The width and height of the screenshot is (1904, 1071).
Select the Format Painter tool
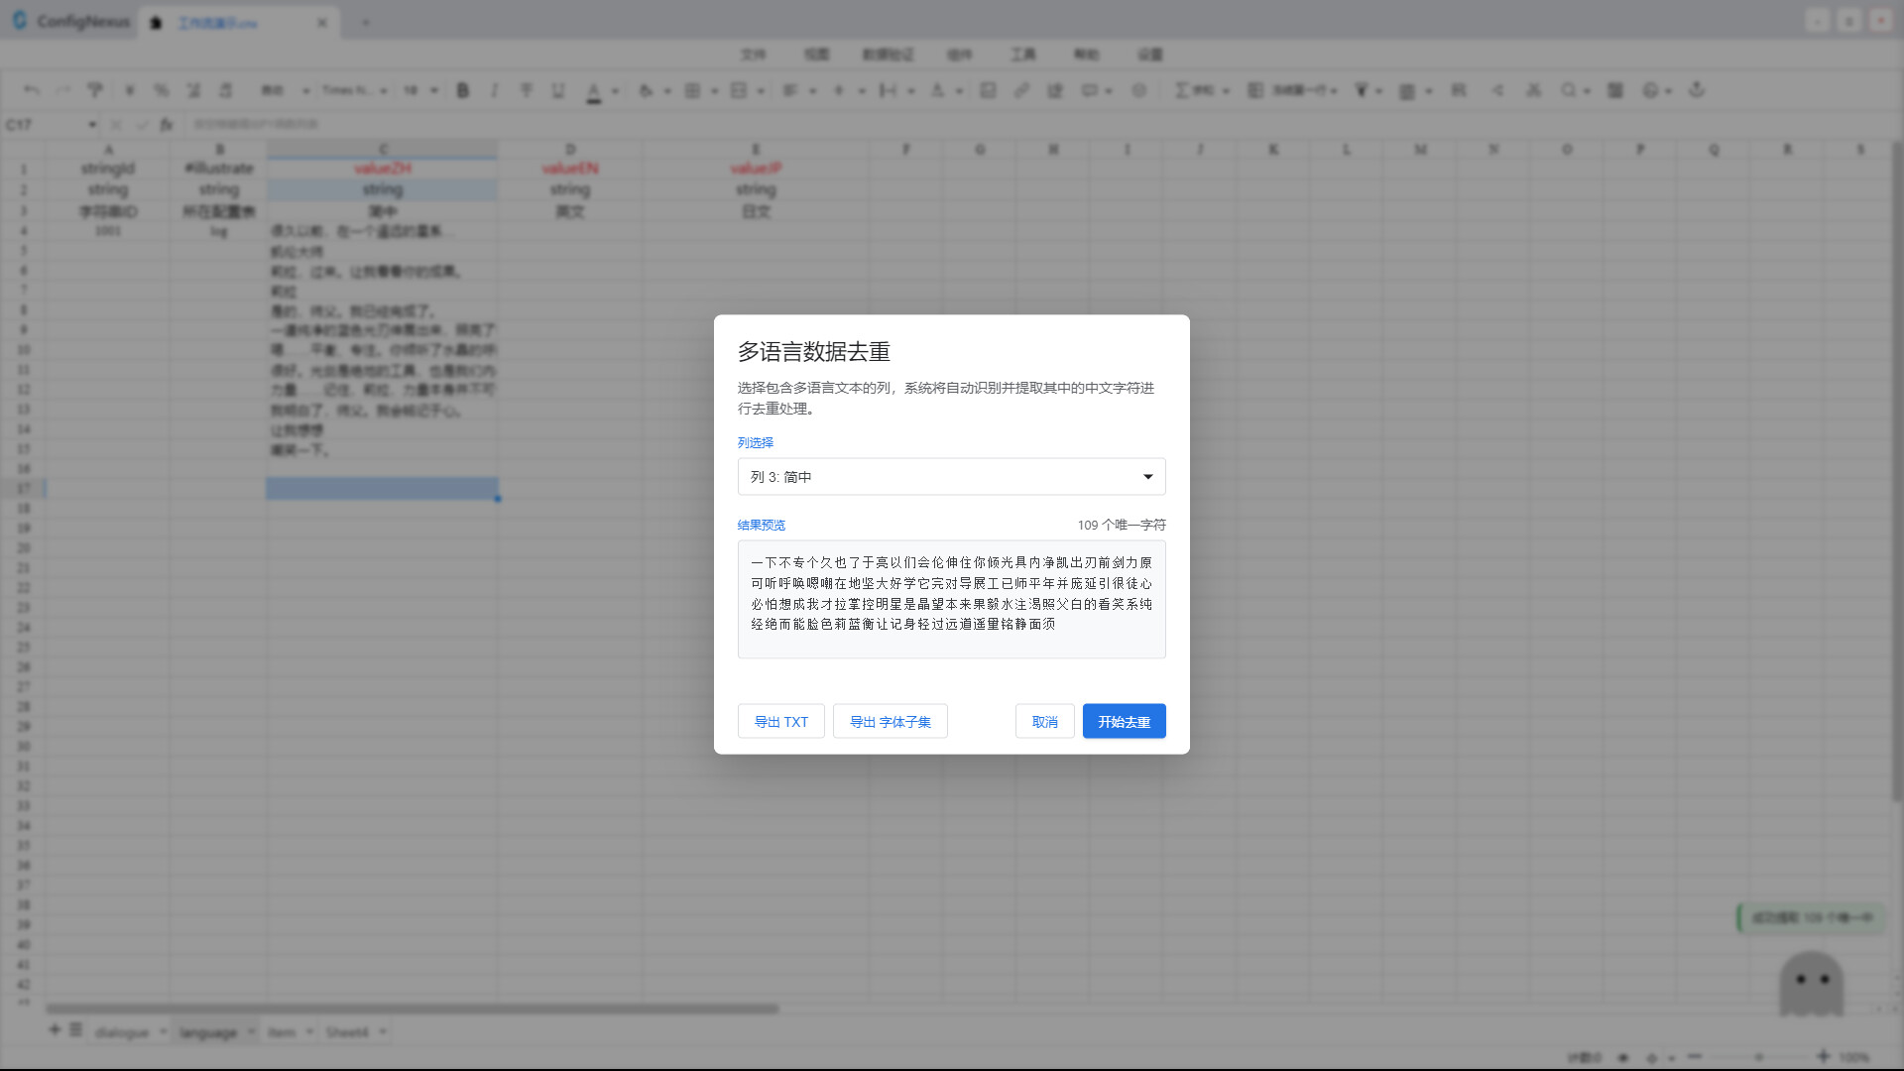pyautogui.click(x=94, y=89)
